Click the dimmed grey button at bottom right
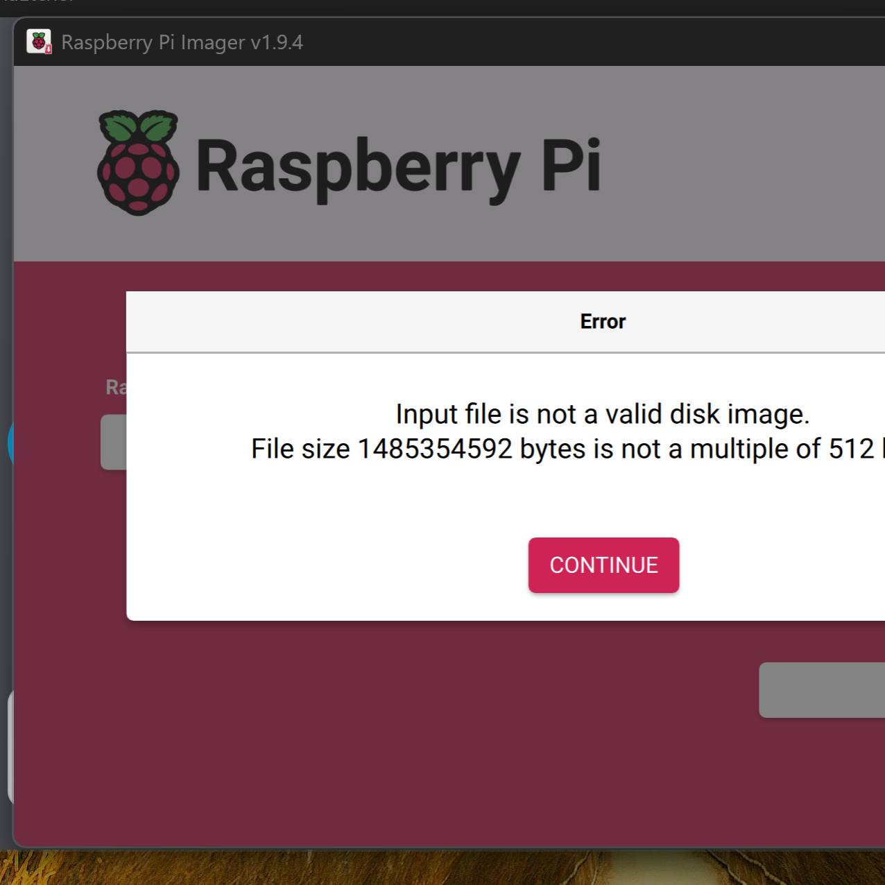Image resolution: width=885 pixels, height=885 pixels. (821, 690)
